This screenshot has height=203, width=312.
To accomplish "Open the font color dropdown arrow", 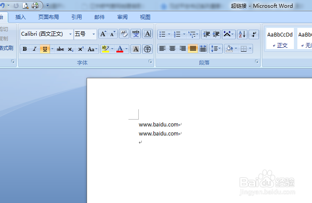I will [126, 49].
